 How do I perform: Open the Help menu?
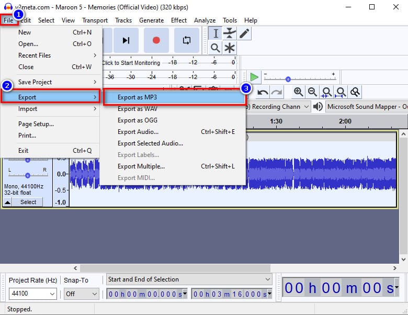[x=251, y=20]
